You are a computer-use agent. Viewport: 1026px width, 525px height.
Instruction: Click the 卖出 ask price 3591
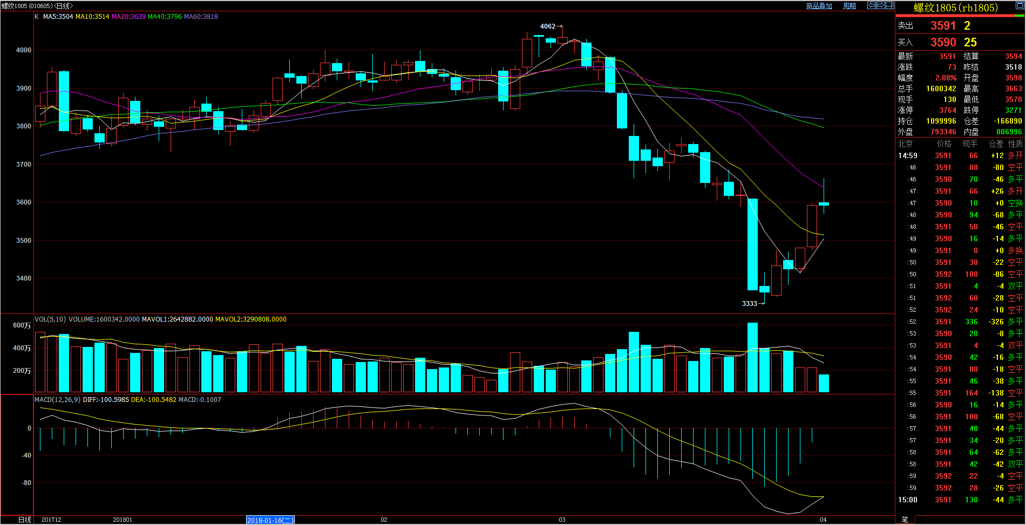pyautogui.click(x=943, y=26)
